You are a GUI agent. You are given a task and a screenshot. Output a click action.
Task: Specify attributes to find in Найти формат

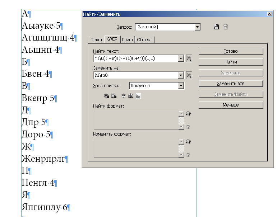(188, 114)
